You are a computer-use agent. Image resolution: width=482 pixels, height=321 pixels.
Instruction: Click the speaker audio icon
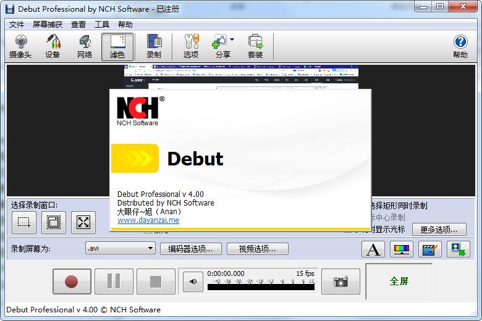193,281
